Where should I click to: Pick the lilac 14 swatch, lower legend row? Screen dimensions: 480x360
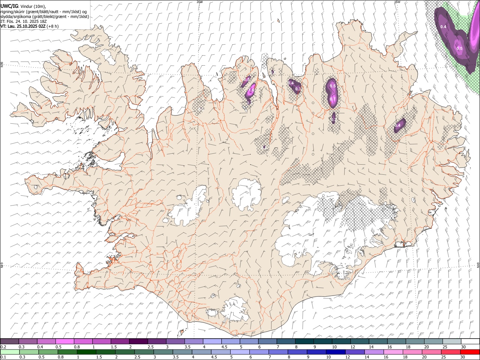(x=373, y=352)
